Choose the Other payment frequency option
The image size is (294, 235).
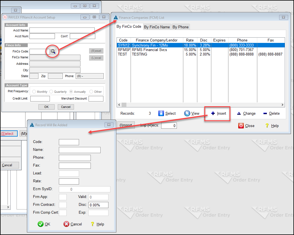tap(91, 92)
